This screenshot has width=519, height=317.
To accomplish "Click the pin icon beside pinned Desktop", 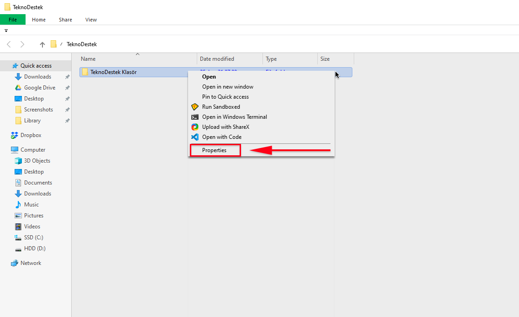I will pos(67,99).
